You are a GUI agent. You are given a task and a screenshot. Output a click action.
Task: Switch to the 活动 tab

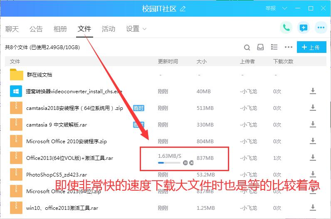(x=109, y=29)
